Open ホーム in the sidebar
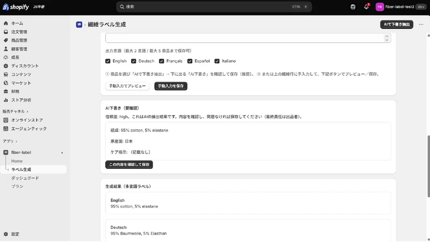 17,23
